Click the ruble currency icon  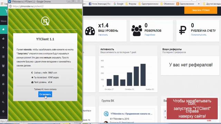click(183, 30)
